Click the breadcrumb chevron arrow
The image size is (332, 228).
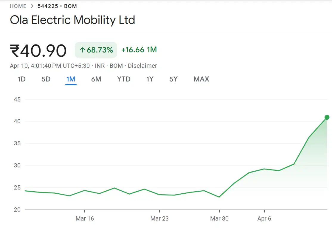pos(32,6)
